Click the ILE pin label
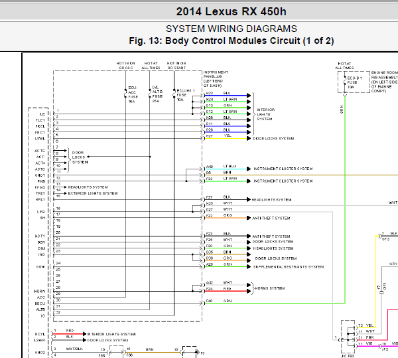398x358 pixels. pyautogui.click(x=42, y=114)
